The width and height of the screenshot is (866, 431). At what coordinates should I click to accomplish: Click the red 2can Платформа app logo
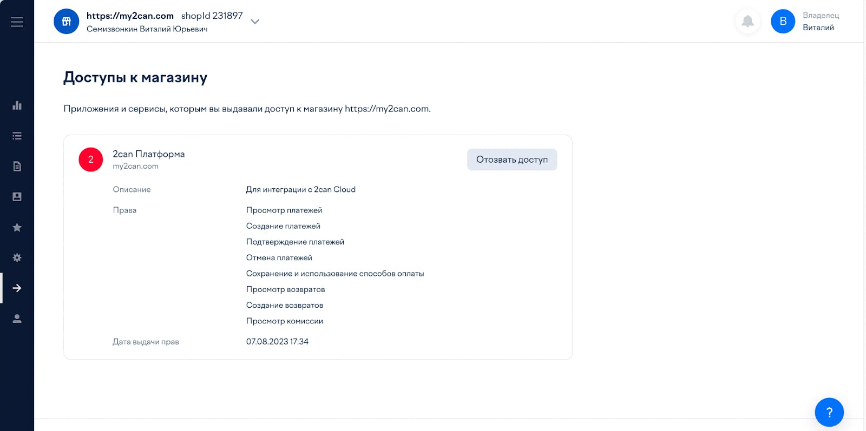tap(91, 160)
